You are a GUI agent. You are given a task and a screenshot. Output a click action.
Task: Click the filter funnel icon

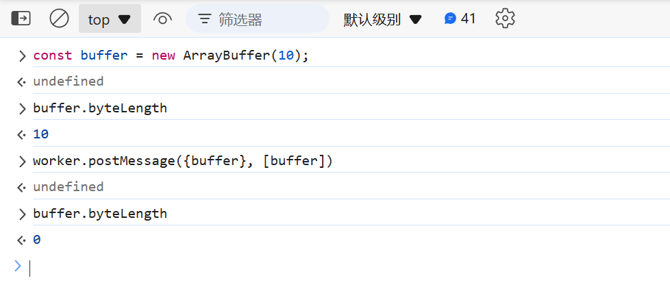pos(204,19)
